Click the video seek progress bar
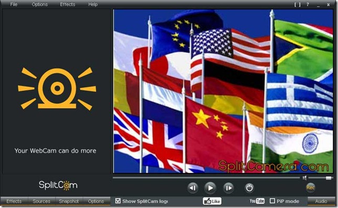Image resolution: width=338 pixels, height=208 pixels. click(206, 178)
